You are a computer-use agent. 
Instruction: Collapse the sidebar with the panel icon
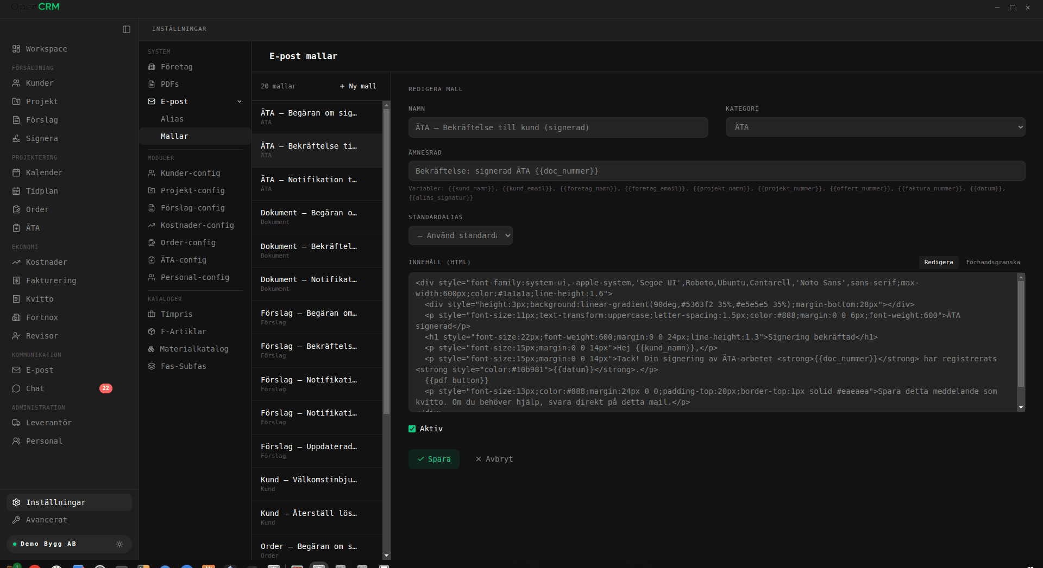pyautogui.click(x=127, y=29)
